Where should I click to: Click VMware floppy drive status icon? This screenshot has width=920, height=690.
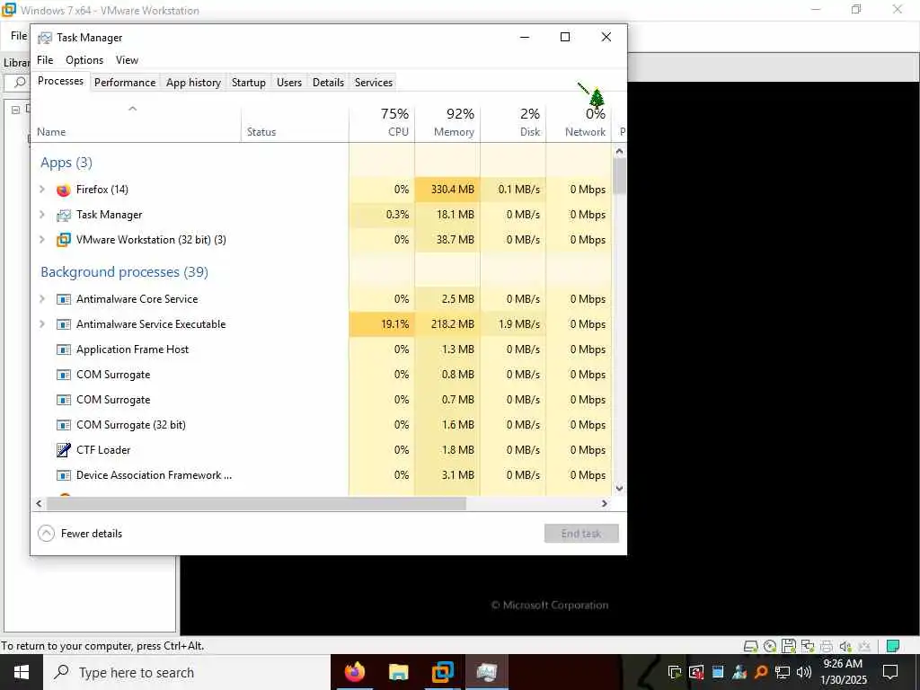coord(789,646)
